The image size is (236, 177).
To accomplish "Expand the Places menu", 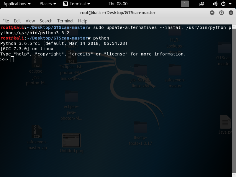I will click(x=46, y=4).
